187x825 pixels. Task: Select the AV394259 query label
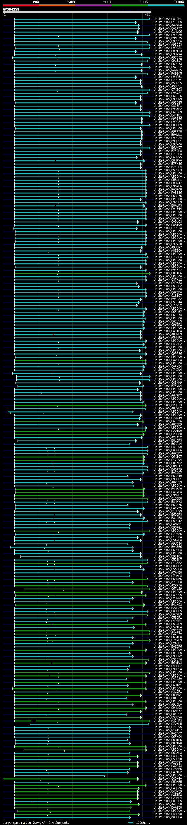(x=11, y=9)
